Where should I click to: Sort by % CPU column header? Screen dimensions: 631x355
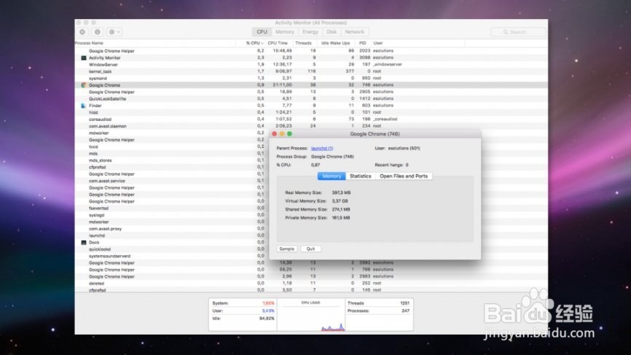(254, 43)
